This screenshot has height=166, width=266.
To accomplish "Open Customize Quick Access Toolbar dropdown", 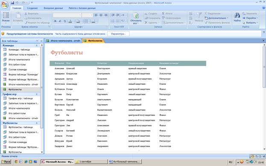I will 32,3.
